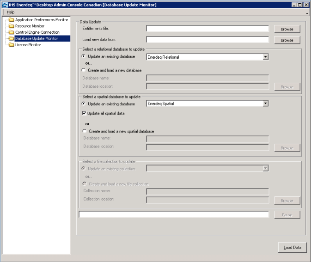The height and width of the screenshot is (262, 311).
Task: Click the Entitlements file input field
Action: [x=207, y=28]
